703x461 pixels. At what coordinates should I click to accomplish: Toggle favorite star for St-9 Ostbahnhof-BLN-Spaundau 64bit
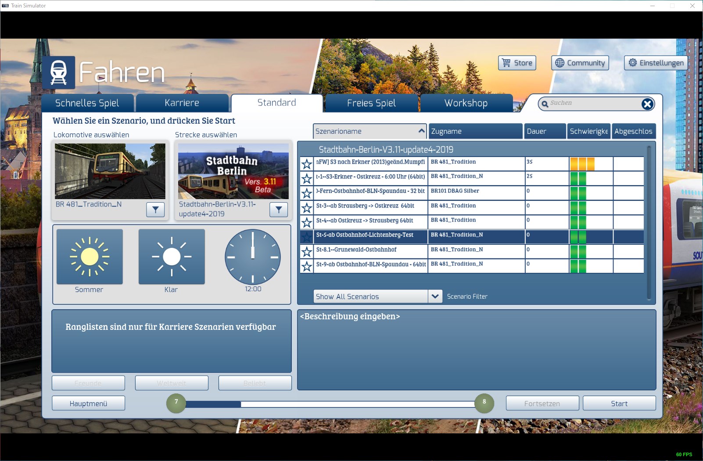coord(307,266)
